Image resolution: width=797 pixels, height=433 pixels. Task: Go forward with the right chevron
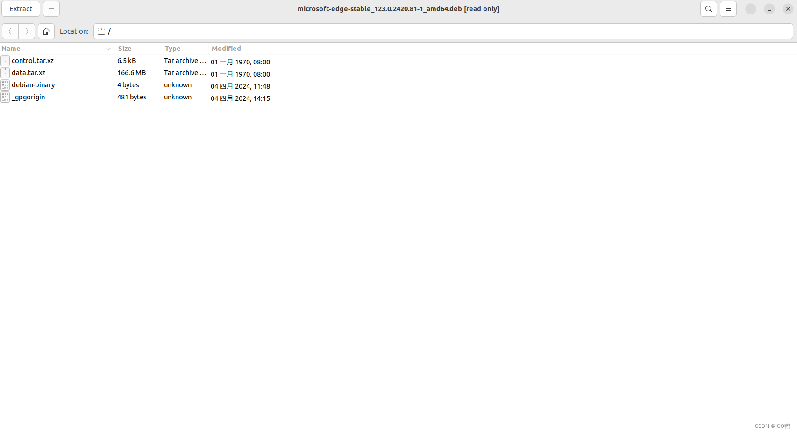[x=27, y=31]
